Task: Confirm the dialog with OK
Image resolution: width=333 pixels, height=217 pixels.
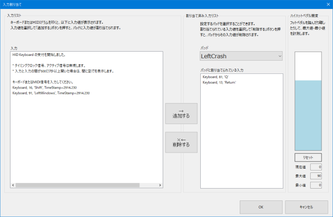Action: [x=261, y=207]
